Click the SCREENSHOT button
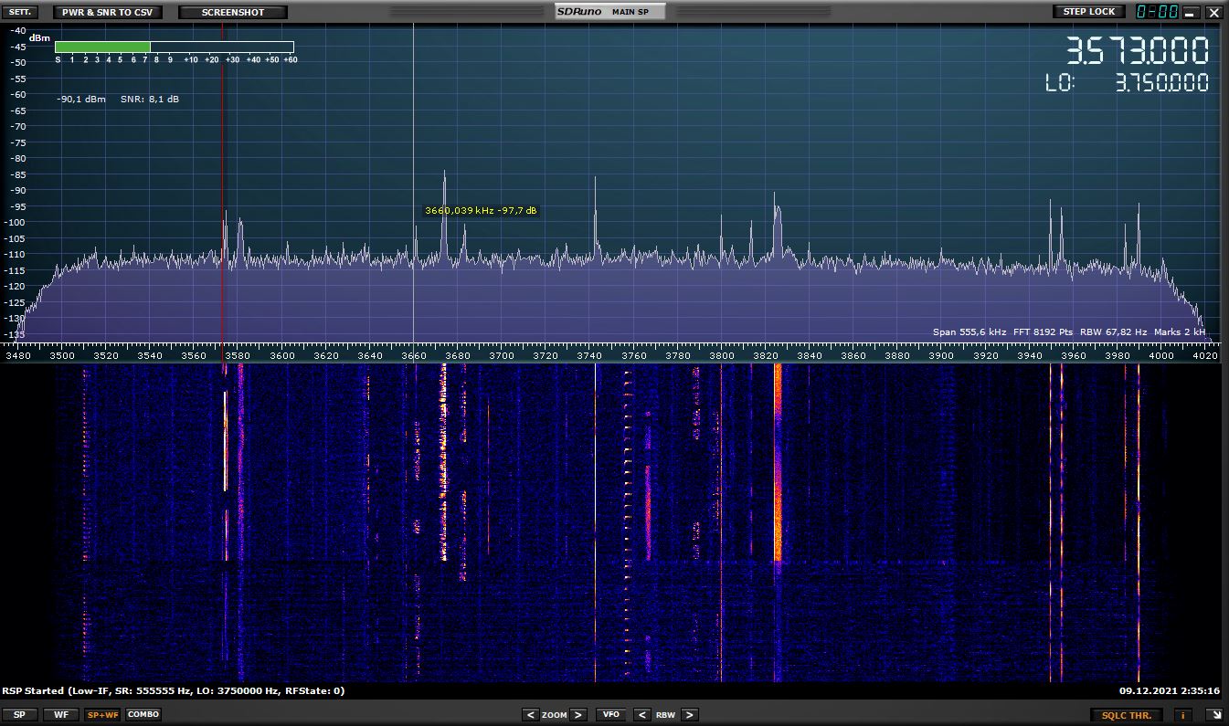The width and height of the screenshot is (1229, 726). (x=233, y=12)
